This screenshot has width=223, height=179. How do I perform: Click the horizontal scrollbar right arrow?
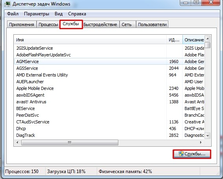coord(201,142)
